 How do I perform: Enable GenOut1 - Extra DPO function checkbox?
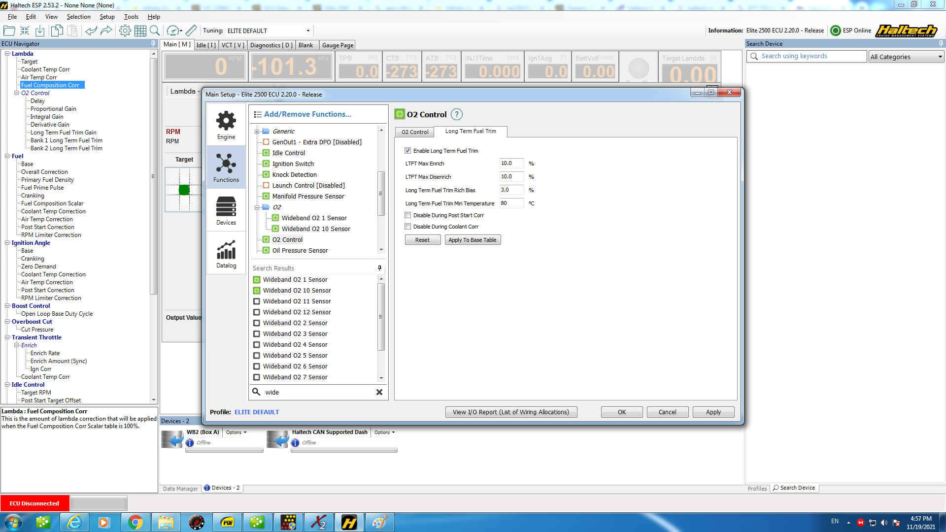(x=266, y=142)
